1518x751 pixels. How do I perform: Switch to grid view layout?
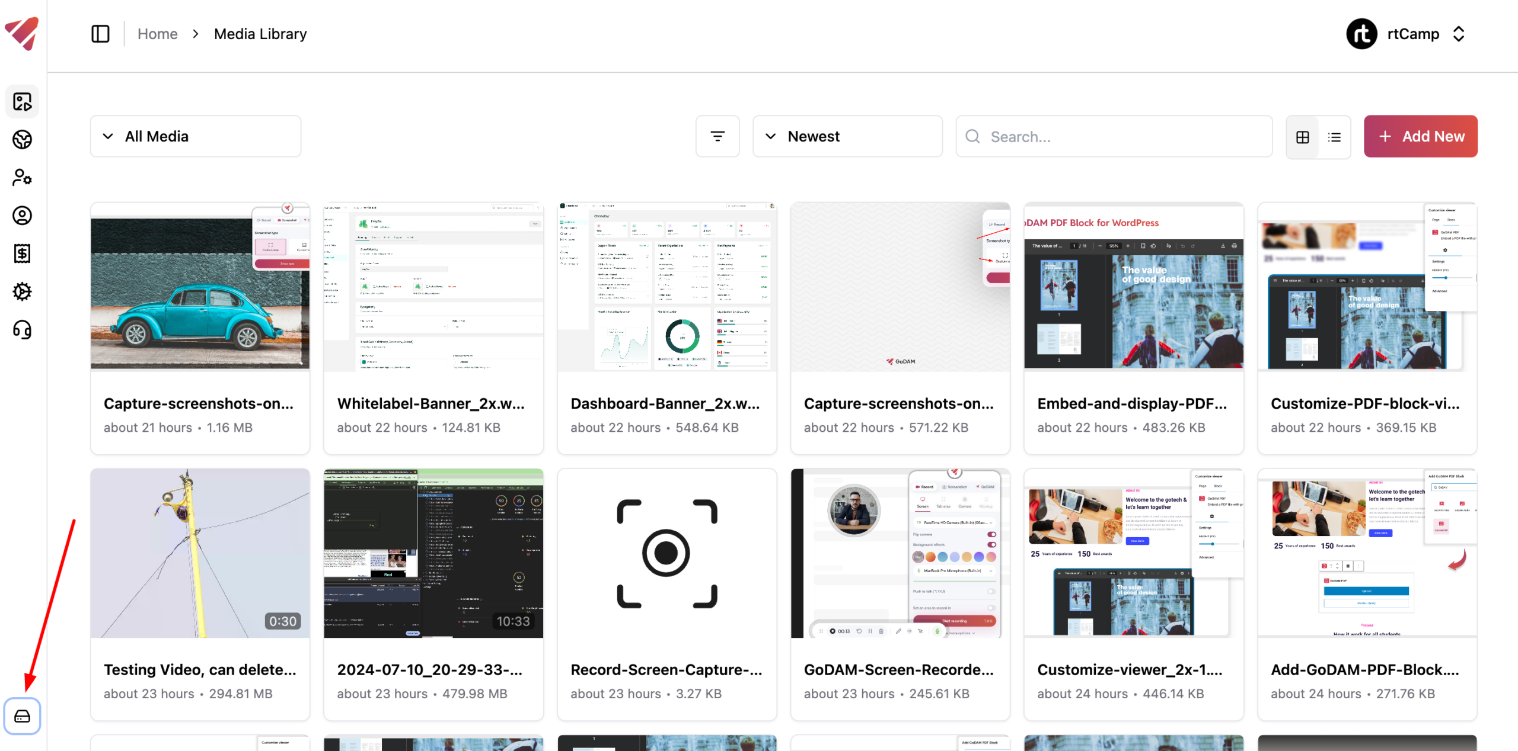tap(1302, 137)
